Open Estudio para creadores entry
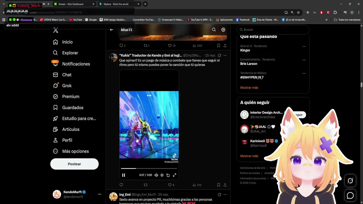363x204 pixels. [x=75, y=118]
